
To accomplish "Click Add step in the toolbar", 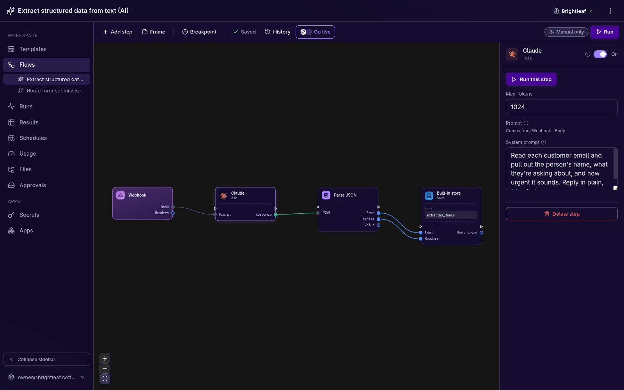I will [x=118, y=32].
